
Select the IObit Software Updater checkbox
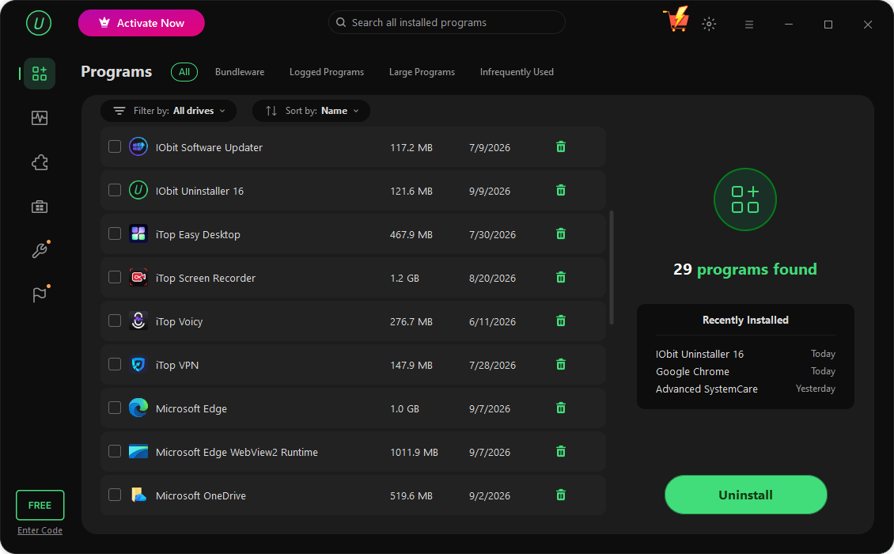[115, 146]
